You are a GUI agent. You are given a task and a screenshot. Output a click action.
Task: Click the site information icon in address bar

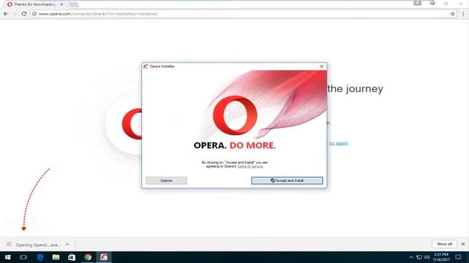[x=34, y=14]
